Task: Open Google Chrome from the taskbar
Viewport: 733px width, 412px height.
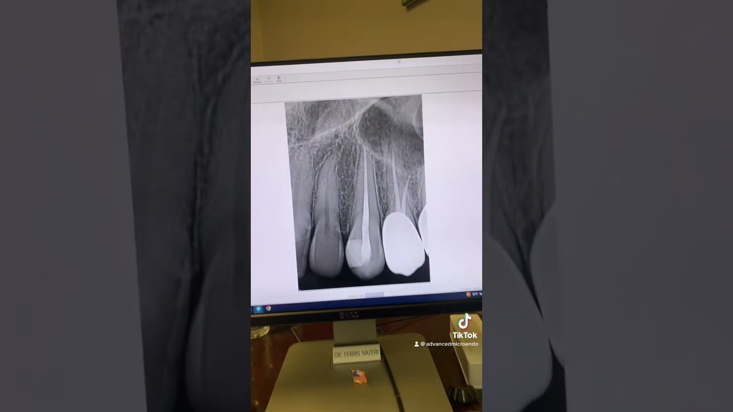Action: click(x=268, y=308)
